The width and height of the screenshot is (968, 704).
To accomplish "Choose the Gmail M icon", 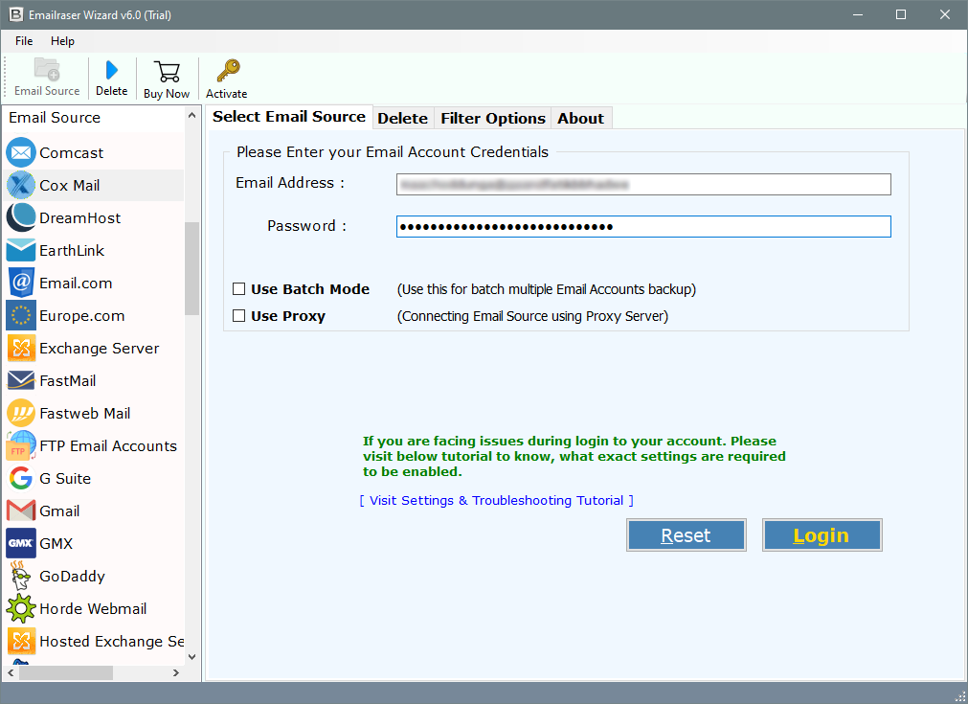I will tap(21, 511).
